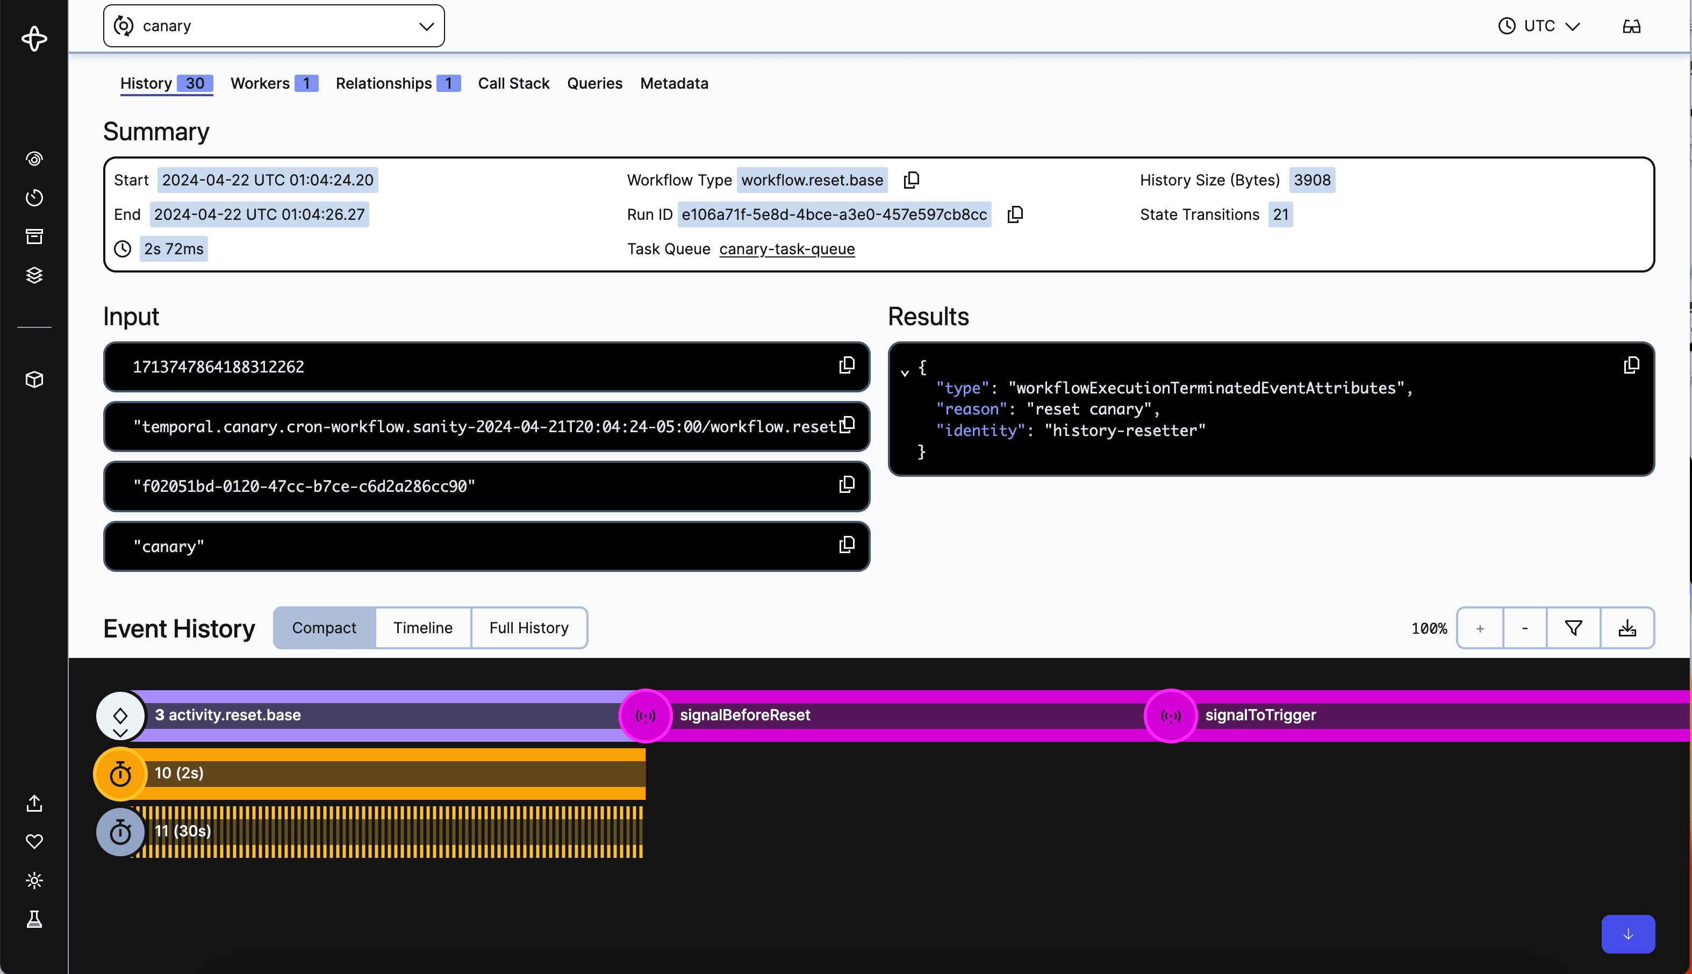Click the blue scroll-down arrow button
The width and height of the screenshot is (1692, 974).
click(x=1628, y=934)
